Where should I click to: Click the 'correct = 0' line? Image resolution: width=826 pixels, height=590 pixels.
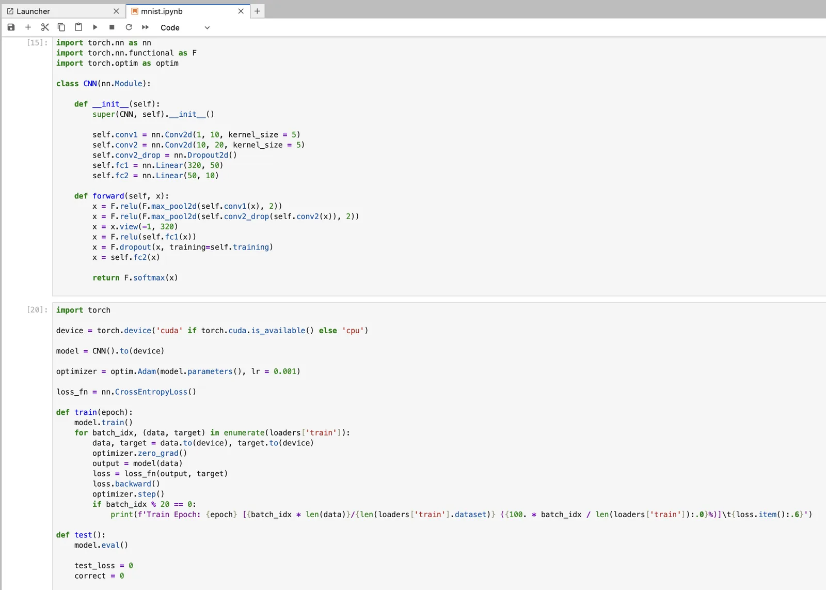click(99, 576)
